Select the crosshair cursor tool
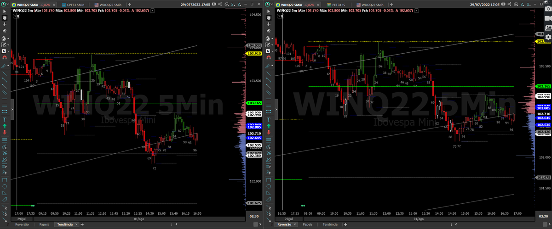This screenshot has width=552, height=229. 5,24
